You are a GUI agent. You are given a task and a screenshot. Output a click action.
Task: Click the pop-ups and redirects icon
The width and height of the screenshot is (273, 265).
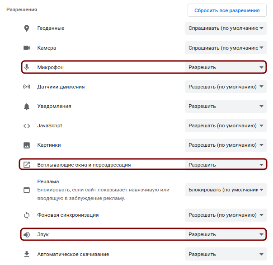coord(27,165)
